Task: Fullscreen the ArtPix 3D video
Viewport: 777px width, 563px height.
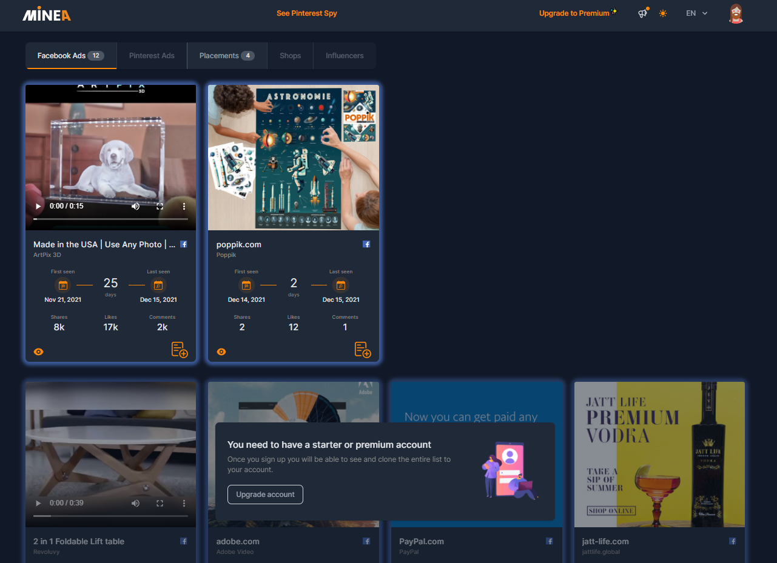Action: pyautogui.click(x=160, y=206)
